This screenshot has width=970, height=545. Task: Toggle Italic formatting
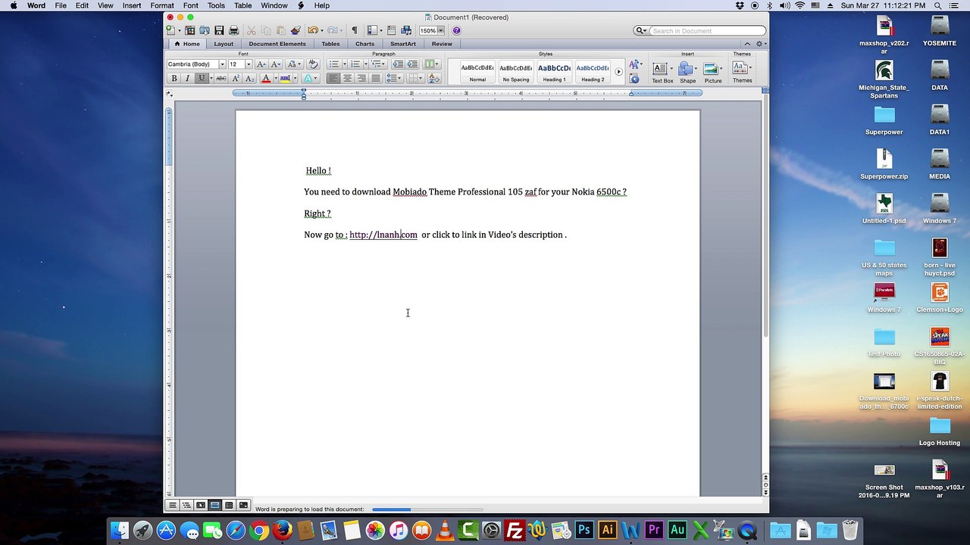[x=187, y=79]
